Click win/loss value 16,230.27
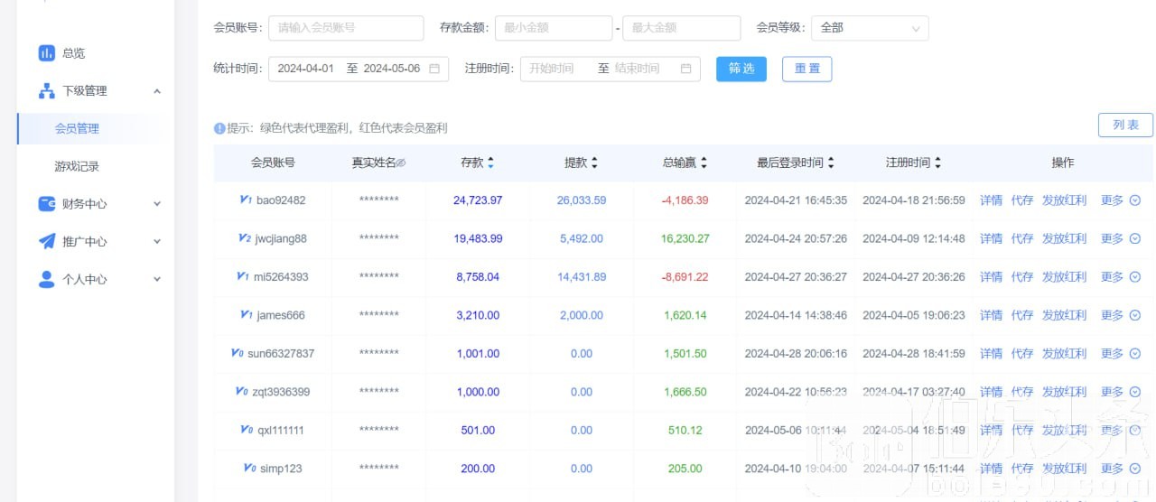Screen dimensions: 1156x502 click(685, 238)
